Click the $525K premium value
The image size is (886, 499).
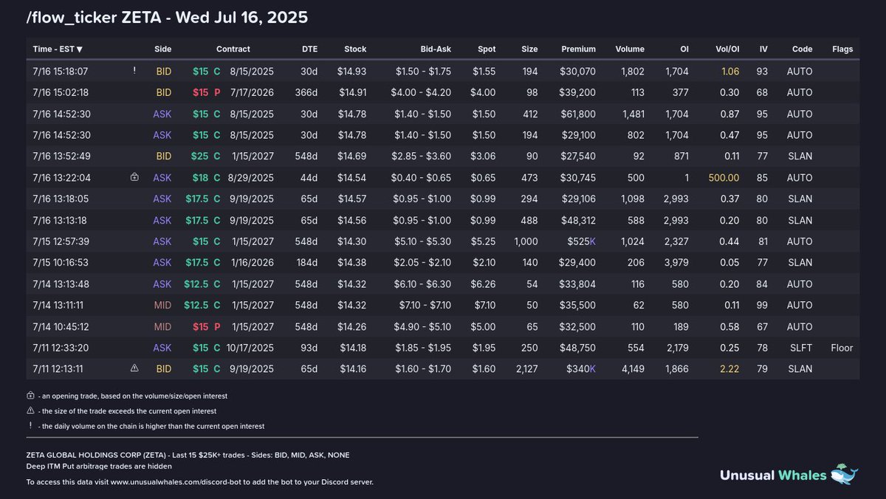pos(581,241)
